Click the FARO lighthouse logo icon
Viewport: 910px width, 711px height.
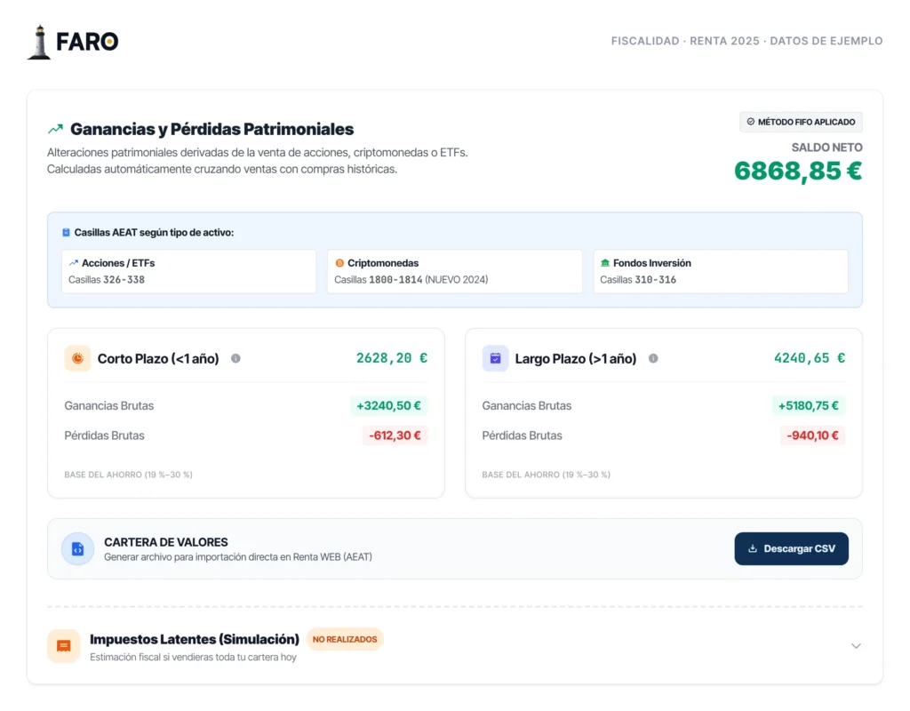(x=39, y=42)
